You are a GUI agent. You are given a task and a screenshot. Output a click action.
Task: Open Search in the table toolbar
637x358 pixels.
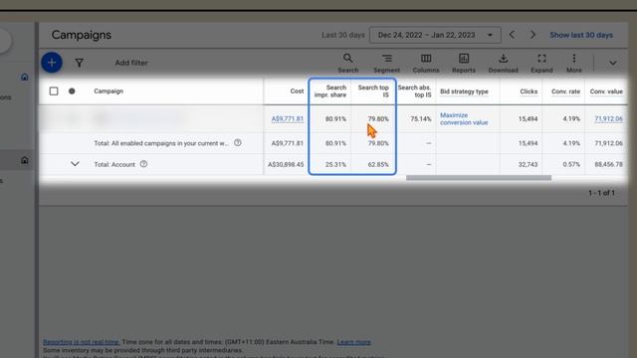[x=347, y=64]
